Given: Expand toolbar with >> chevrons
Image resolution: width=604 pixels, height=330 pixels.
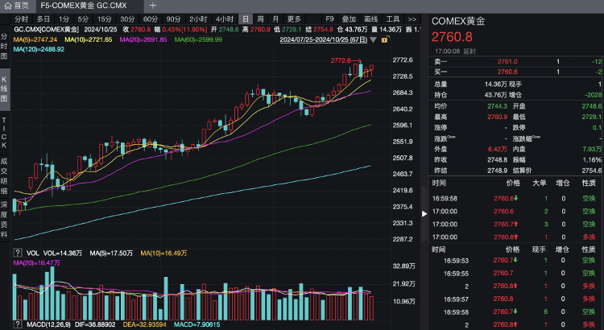Looking at the screenshot, I should point(412,19).
